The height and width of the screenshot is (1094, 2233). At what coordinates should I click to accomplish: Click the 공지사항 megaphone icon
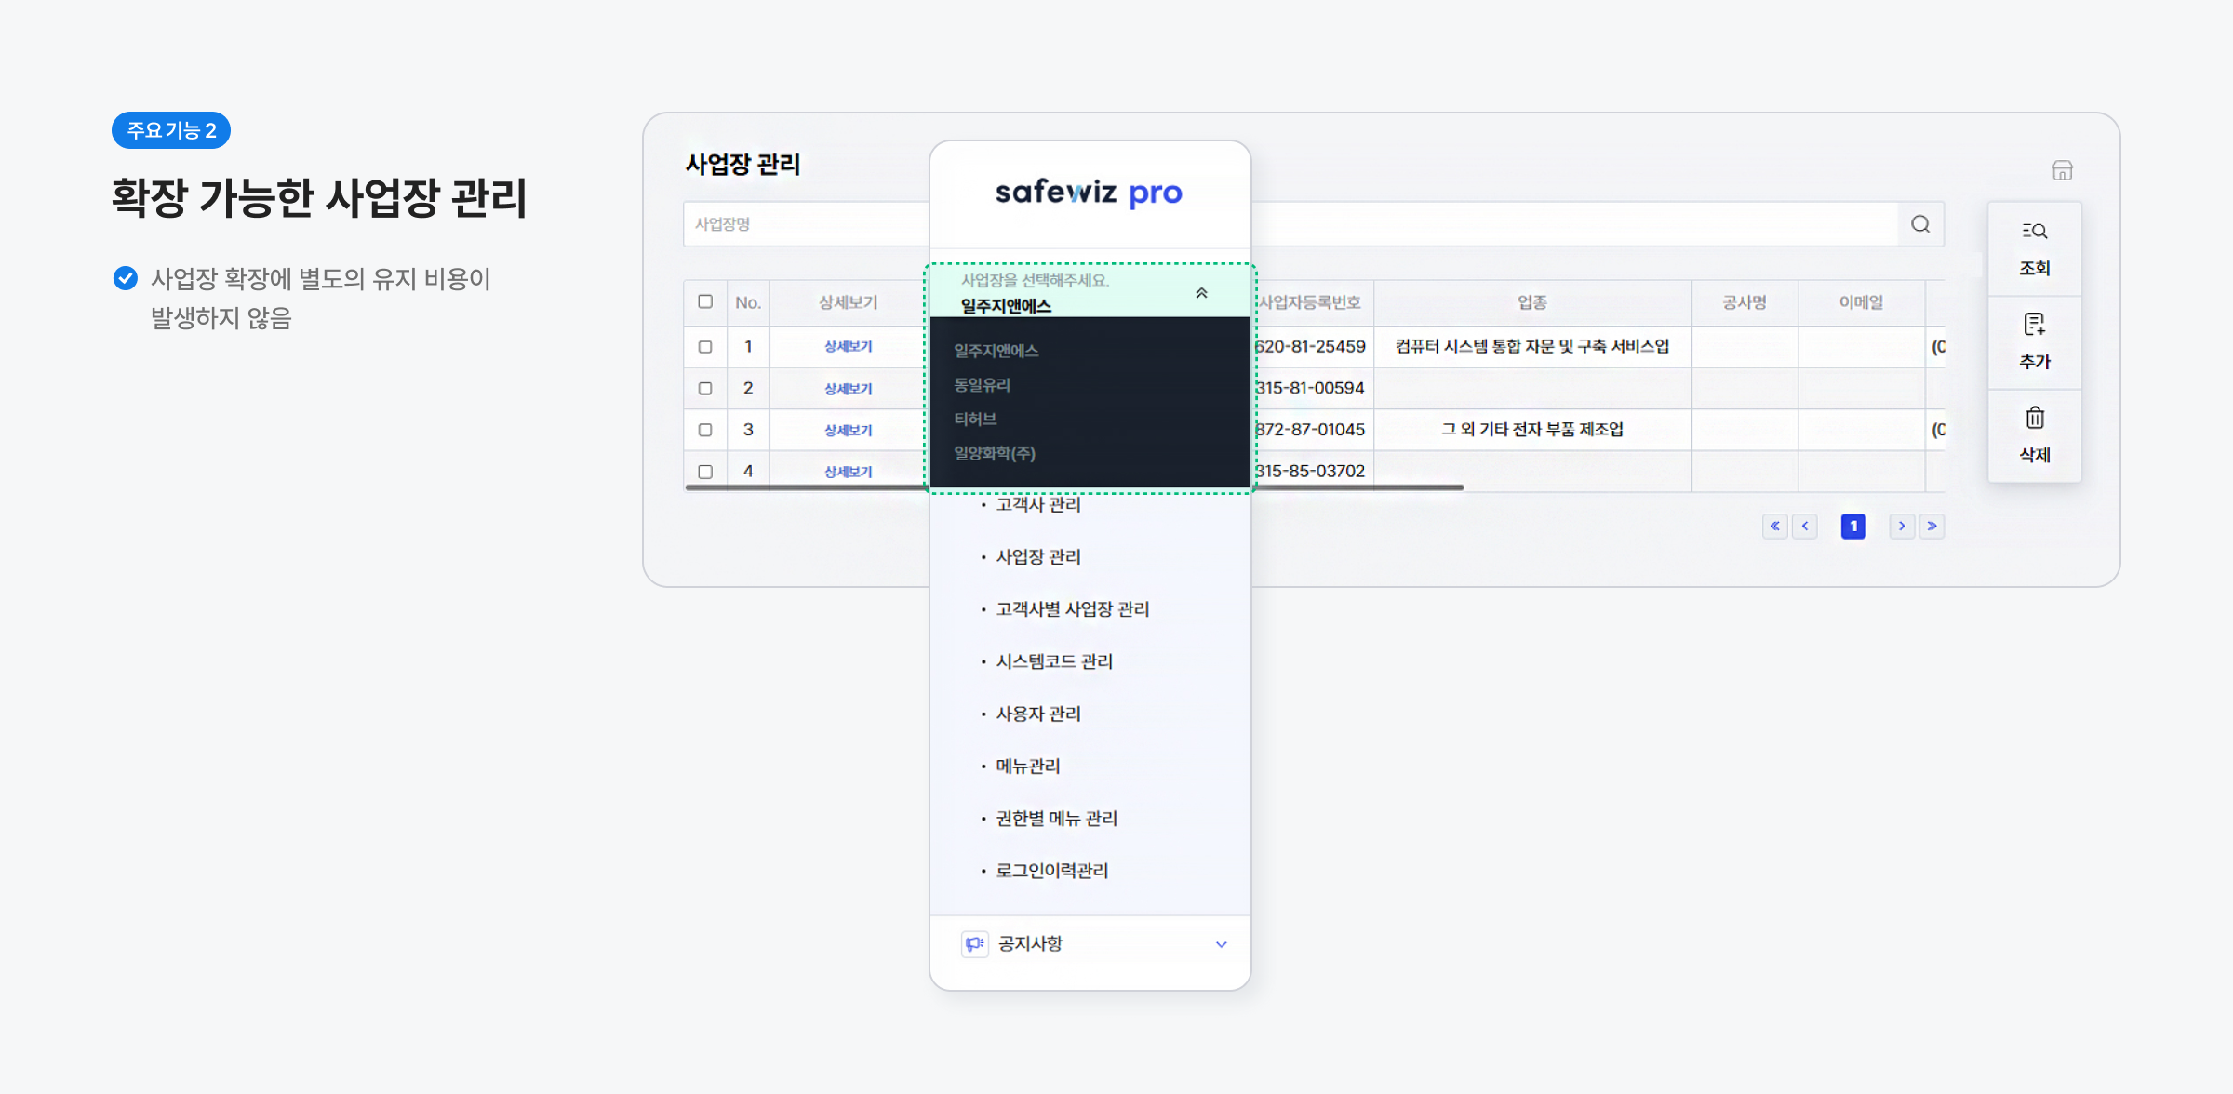click(x=974, y=943)
